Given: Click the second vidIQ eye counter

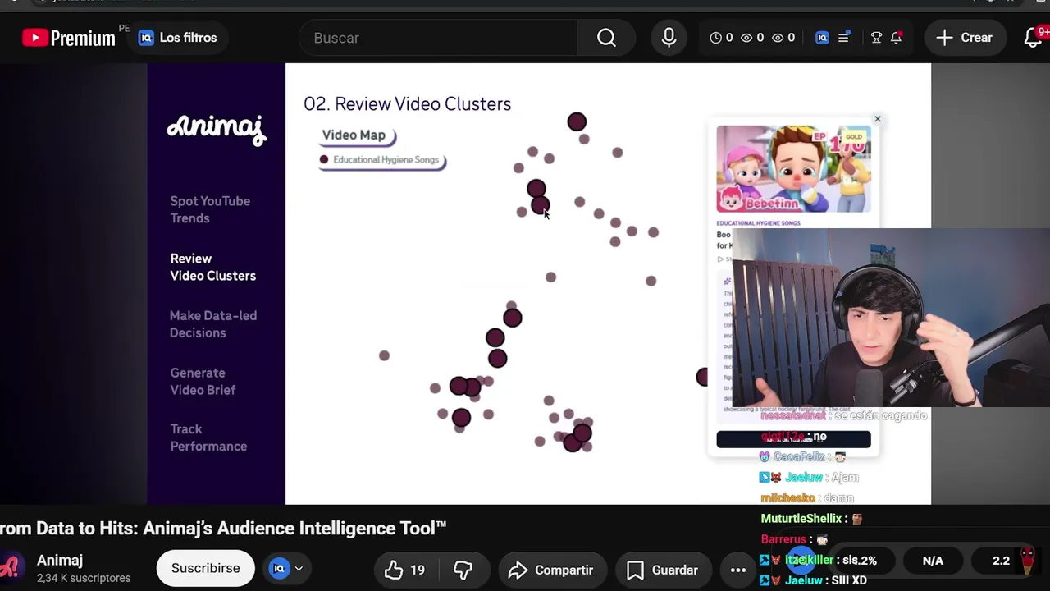Looking at the screenshot, I should coord(783,38).
